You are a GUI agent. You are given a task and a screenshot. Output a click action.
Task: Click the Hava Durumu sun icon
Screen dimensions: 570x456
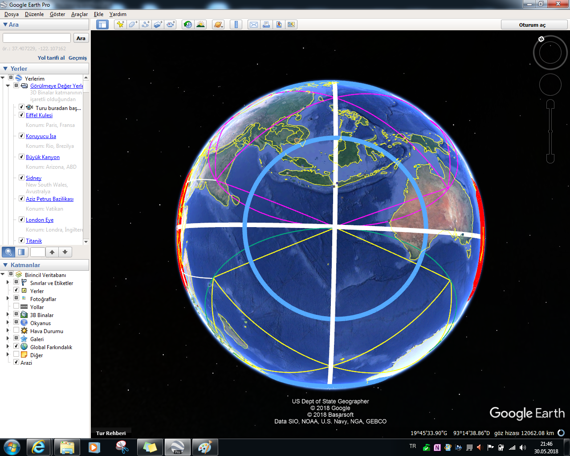(x=24, y=331)
